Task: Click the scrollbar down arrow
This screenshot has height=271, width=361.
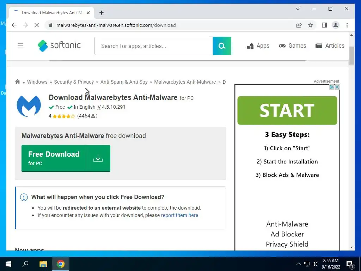Action: coord(351,247)
